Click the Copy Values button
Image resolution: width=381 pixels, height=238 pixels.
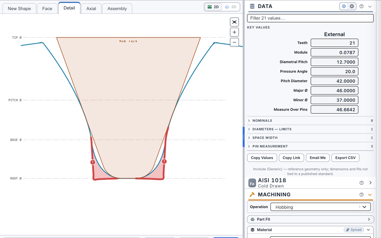click(x=262, y=158)
